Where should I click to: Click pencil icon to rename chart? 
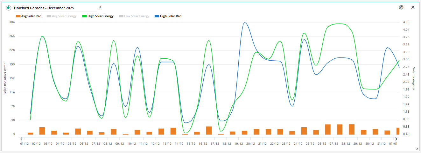pyautogui.click(x=100, y=8)
